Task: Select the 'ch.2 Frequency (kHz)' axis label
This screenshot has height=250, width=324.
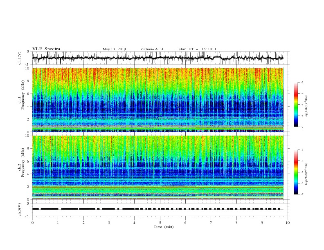Action: pos(22,163)
